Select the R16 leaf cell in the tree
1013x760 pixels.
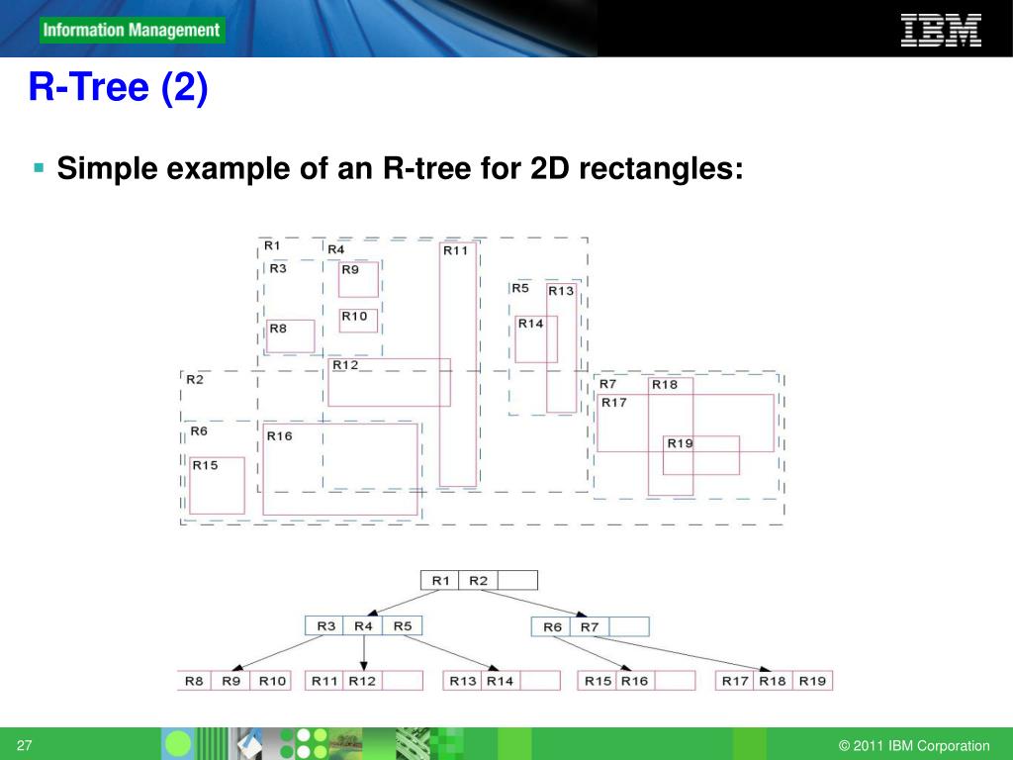(636, 681)
